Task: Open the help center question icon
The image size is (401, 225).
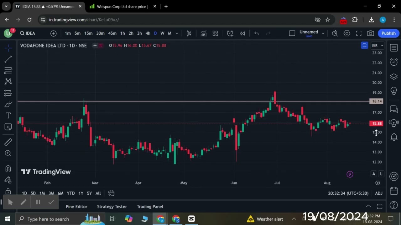Action: click(x=394, y=206)
